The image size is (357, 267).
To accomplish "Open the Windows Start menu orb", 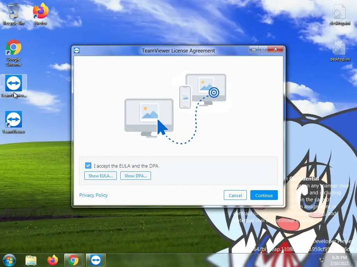I will point(9,260).
